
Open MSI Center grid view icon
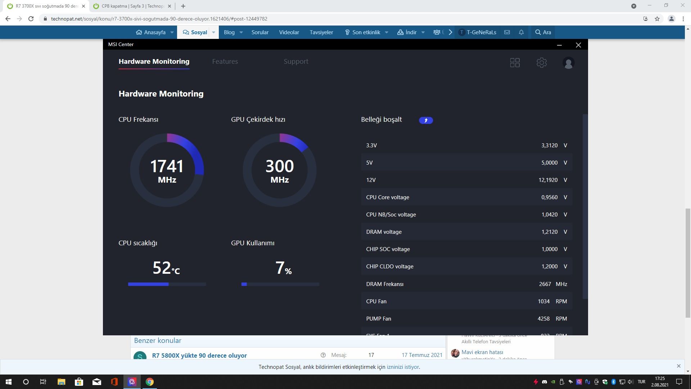point(515,63)
